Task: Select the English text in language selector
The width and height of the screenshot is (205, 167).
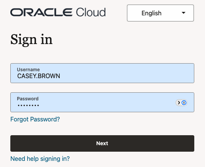Action: point(151,13)
